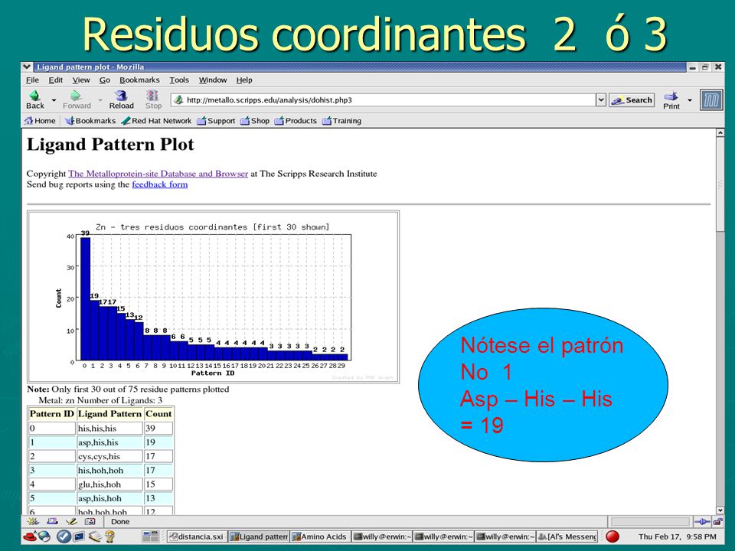Click the Back navigation arrow icon

(x=34, y=95)
